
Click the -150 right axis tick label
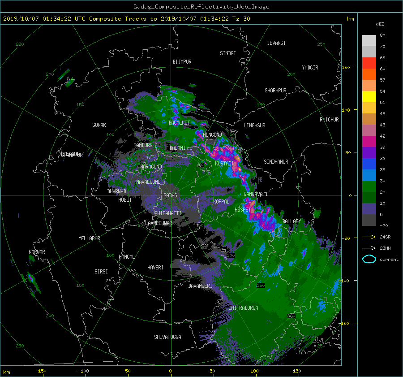point(344,323)
